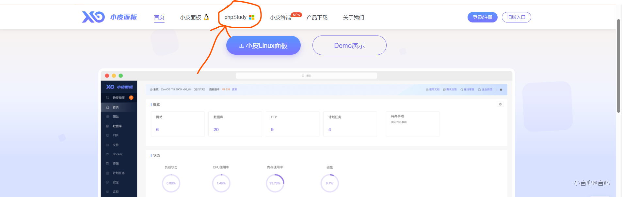Open 使用文档 link in demo header
This screenshot has width=622, height=197.
click(x=433, y=89)
